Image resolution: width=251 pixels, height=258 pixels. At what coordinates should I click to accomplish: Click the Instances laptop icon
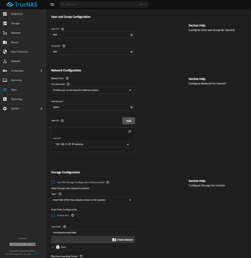pyautogui.click(x=5, y=80)
